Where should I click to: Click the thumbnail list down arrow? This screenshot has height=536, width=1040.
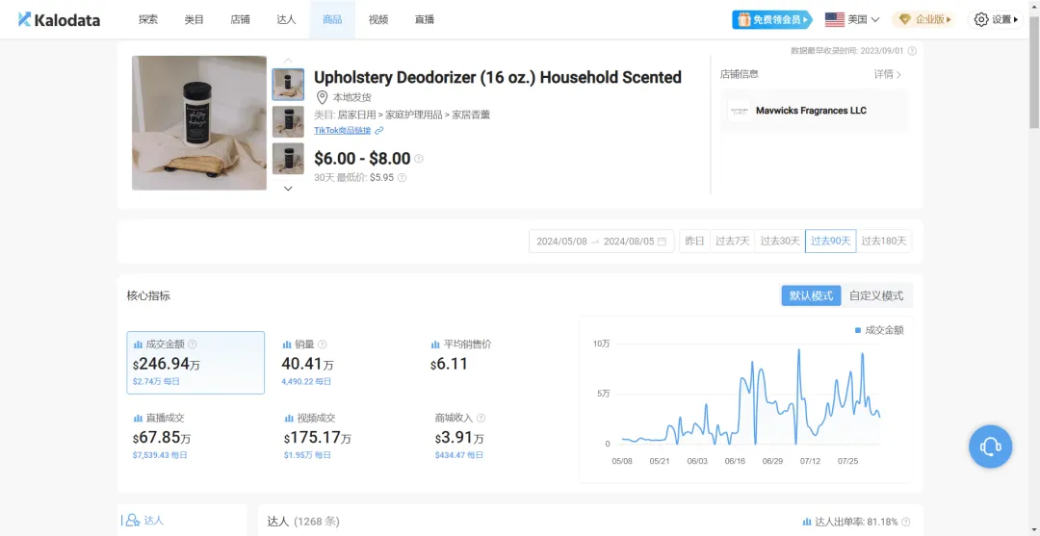pyautogui.click(x=288, y=189)
